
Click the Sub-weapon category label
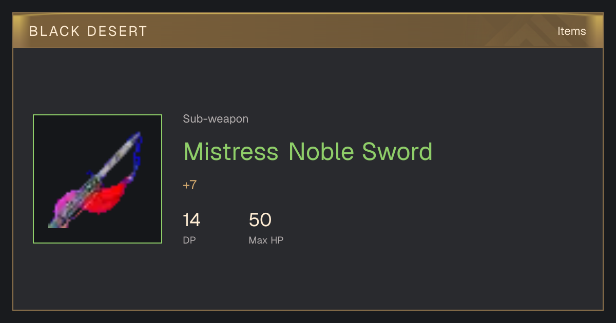tap(216, 119)
